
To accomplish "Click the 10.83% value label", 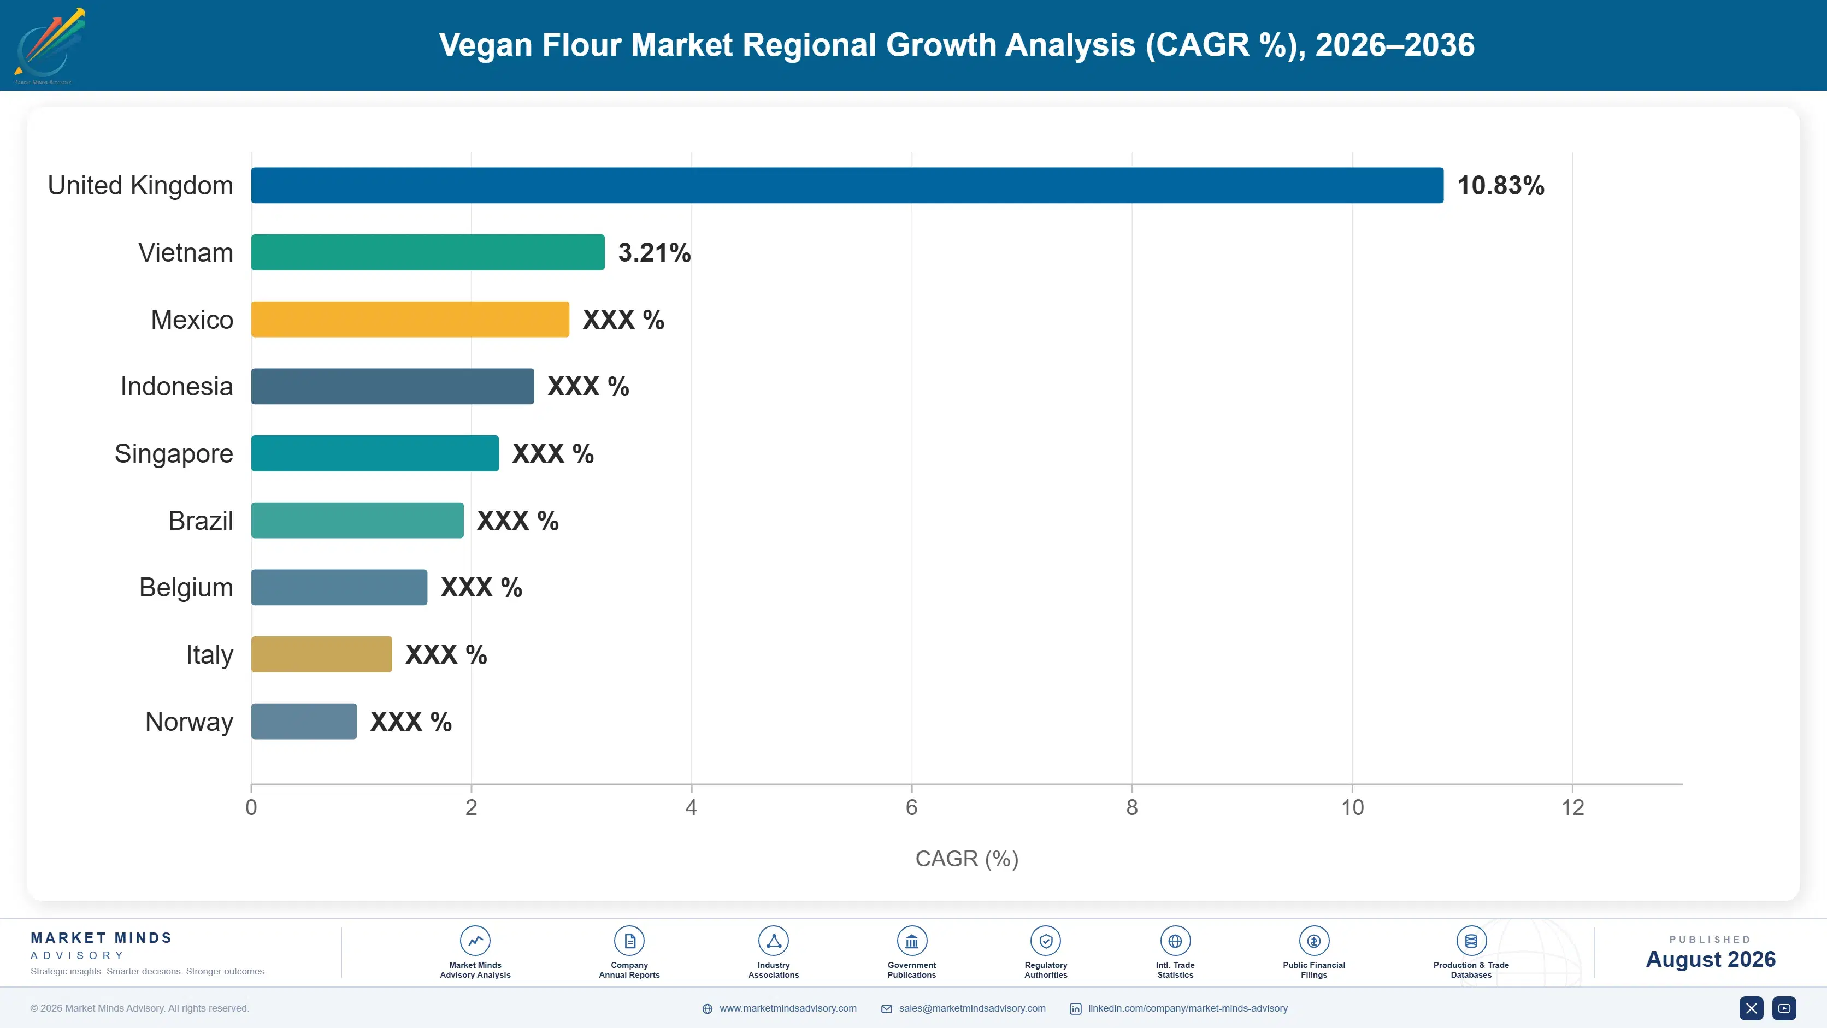I will (1501, 186).
